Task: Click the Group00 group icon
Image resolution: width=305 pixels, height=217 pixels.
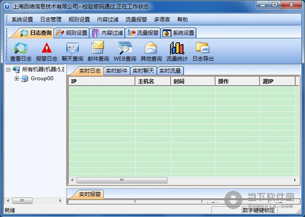Action: point(25,79)
